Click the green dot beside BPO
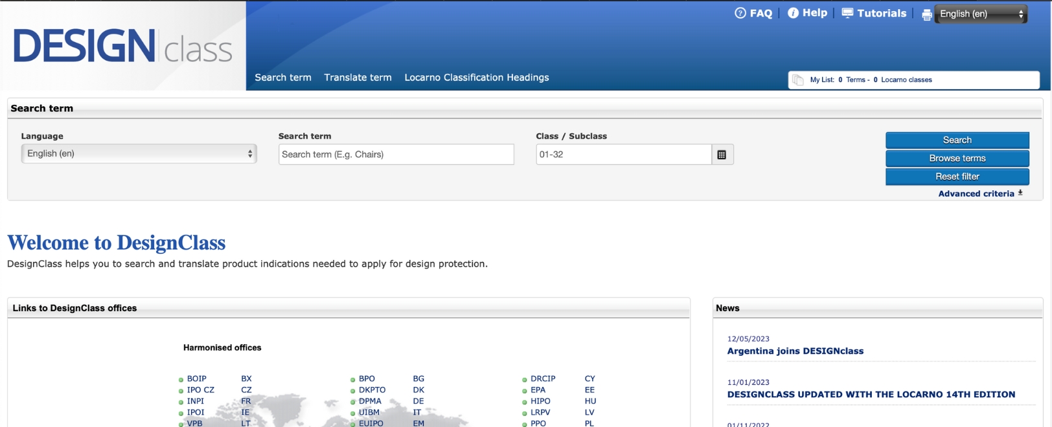This screenshot has width=1052, height=427. click(352, 380)
